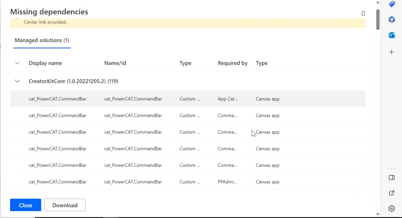The image size is (402, 218).
Task: Click the chevron in the table header row
Action: tap(17, 63)
